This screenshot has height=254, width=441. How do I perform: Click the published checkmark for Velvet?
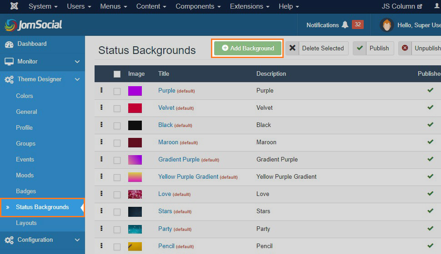(x=430, y=107)
